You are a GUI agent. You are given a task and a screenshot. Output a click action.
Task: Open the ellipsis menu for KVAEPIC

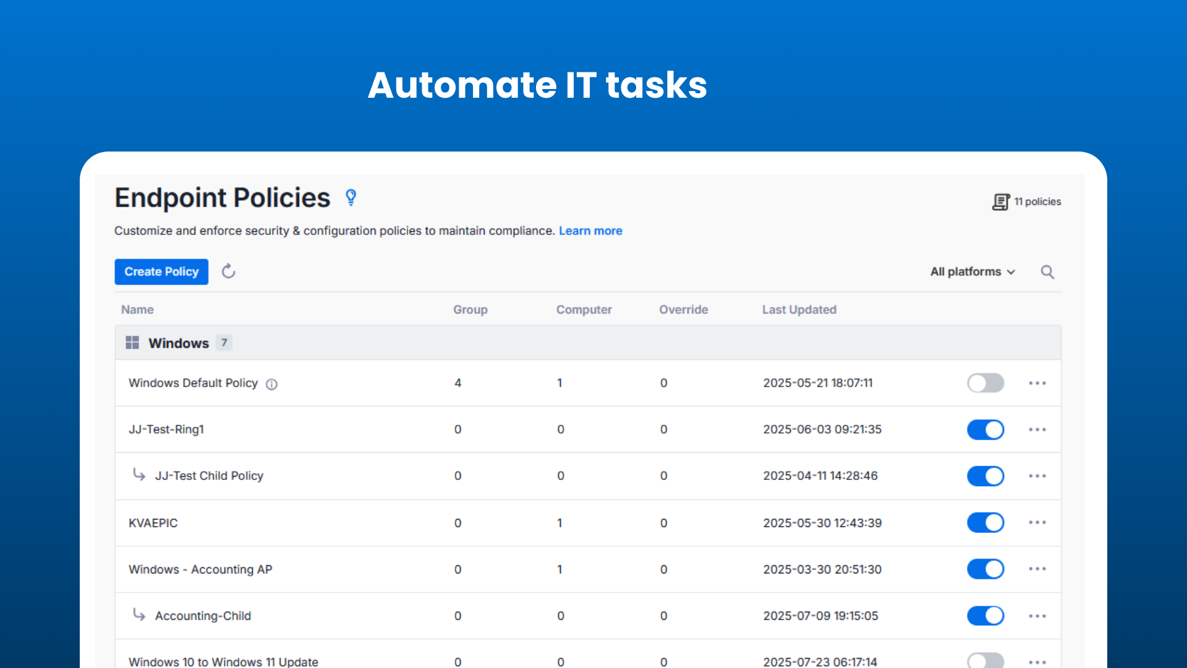(x=1037, y=523)
